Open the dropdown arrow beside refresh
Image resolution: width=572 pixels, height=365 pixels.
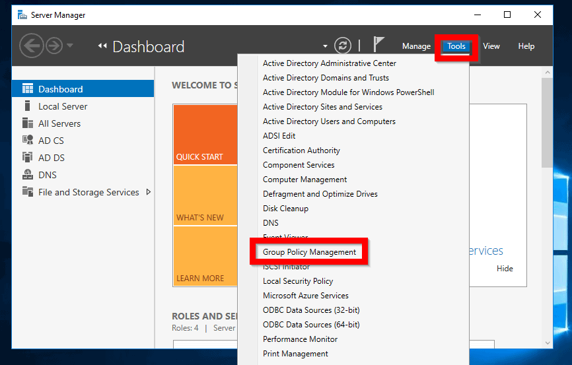[325, 46]
